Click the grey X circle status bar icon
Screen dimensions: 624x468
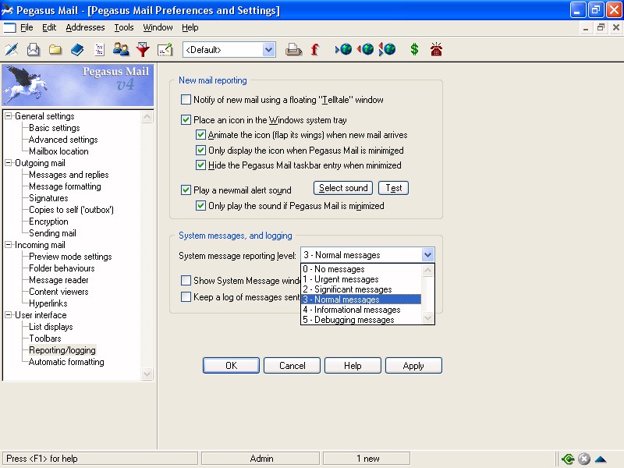point(583,459)
